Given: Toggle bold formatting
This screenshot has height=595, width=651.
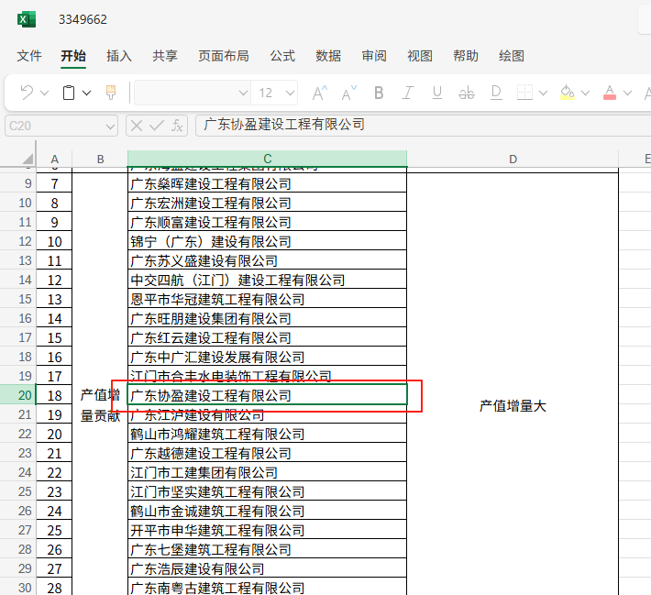Looking at the screenshot, I should click(379, 93).
